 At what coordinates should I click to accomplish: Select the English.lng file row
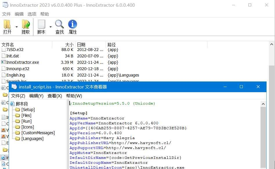[16, 75]
